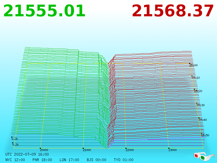
Task: Click the BJS 00:00 time label
Action: pyautogui.click(x=97, y=160)
